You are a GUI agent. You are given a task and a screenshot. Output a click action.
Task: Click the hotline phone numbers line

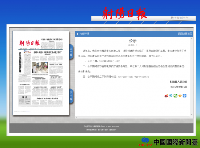tap(116, 77)
